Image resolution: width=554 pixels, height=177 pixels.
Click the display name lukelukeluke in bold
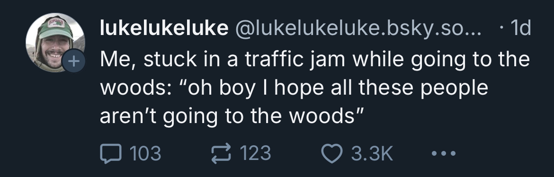164,28
